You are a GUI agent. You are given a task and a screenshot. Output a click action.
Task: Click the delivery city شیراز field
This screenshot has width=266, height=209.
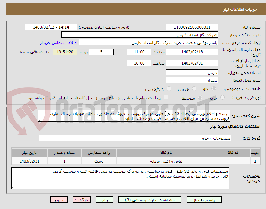(192, 80)
